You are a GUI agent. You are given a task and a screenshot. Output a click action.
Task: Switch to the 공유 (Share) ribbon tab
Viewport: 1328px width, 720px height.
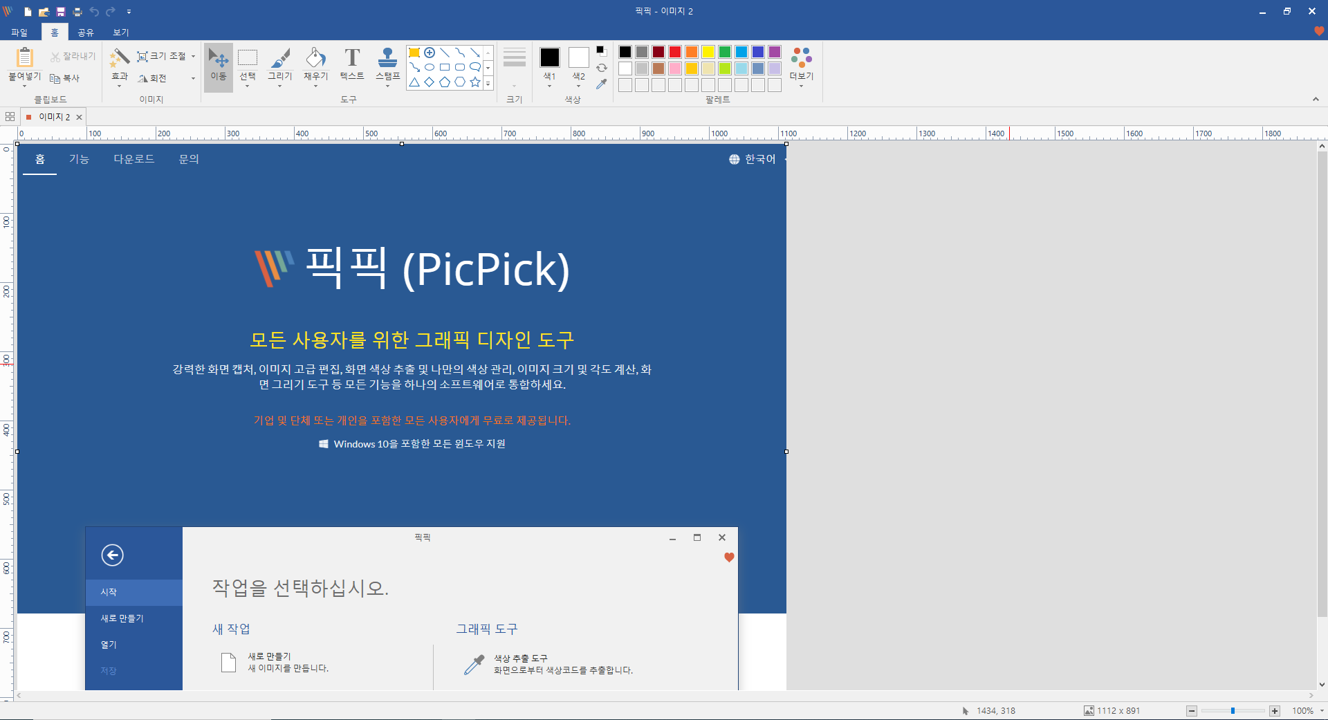[x=86, y=33]
